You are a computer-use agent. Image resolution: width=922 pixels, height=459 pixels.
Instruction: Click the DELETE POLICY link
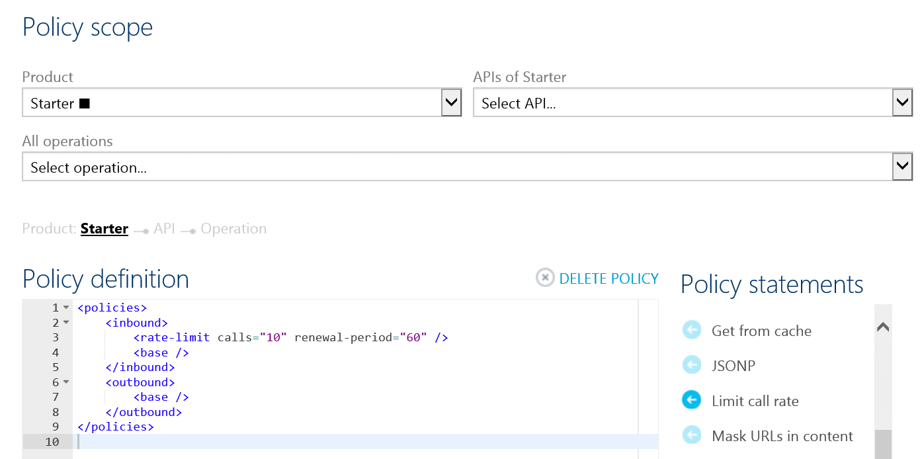(608, 278)
